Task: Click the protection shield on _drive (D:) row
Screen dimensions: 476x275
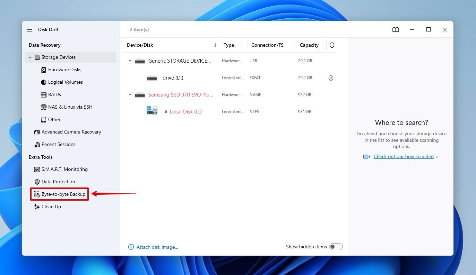Action: pos(331,78)
